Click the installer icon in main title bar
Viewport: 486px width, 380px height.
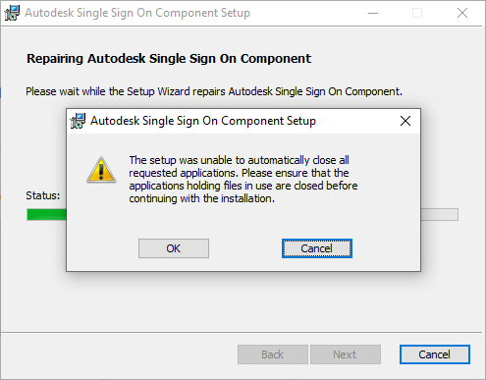coord(12,13)
